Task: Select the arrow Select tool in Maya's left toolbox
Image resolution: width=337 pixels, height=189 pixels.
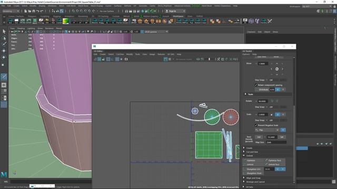Action: pyautogui.click(x=4, y=31)
